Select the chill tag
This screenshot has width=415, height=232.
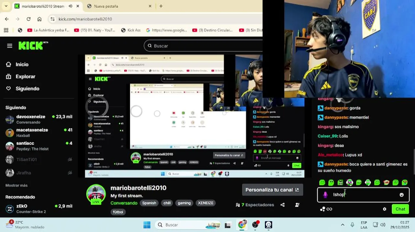point(167,203)
